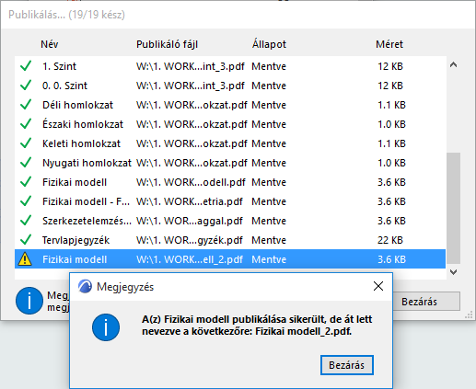Click the yellow warning icon on the highlighted row

coord(25,259)
